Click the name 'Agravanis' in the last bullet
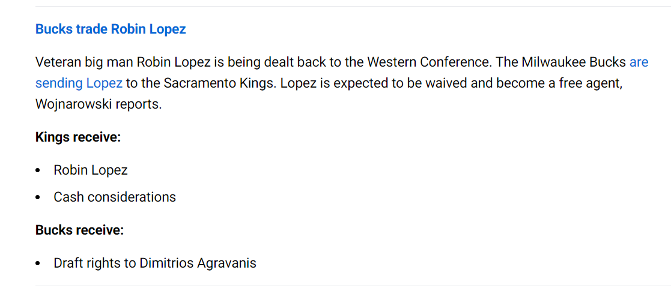 (x=226, y=263)
